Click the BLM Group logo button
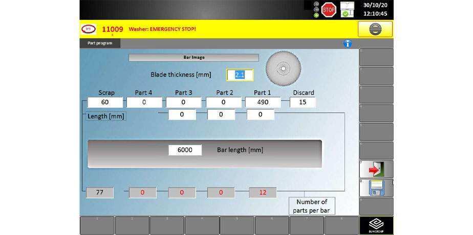 376,225
